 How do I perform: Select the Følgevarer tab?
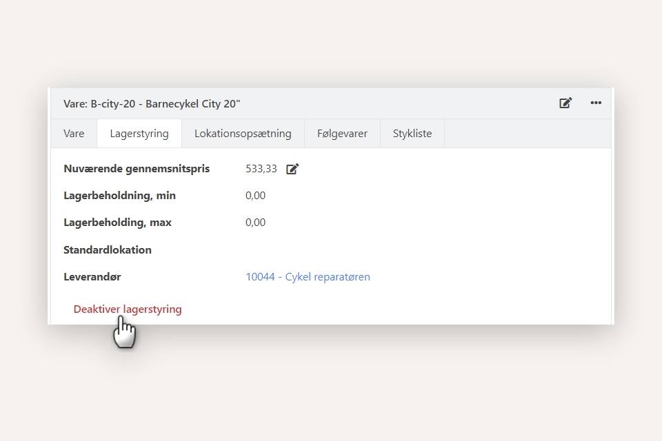tap(342, 133)
